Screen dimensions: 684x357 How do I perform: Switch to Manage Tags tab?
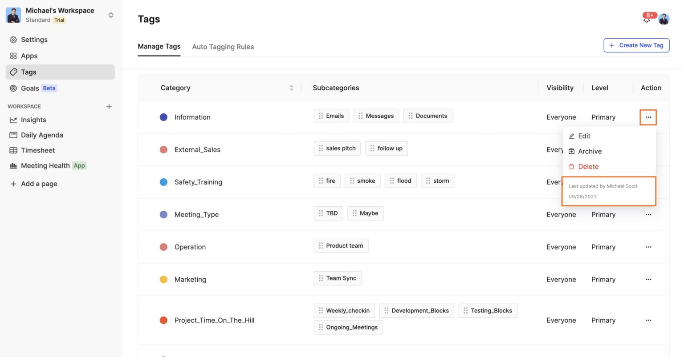pos(159,46)
